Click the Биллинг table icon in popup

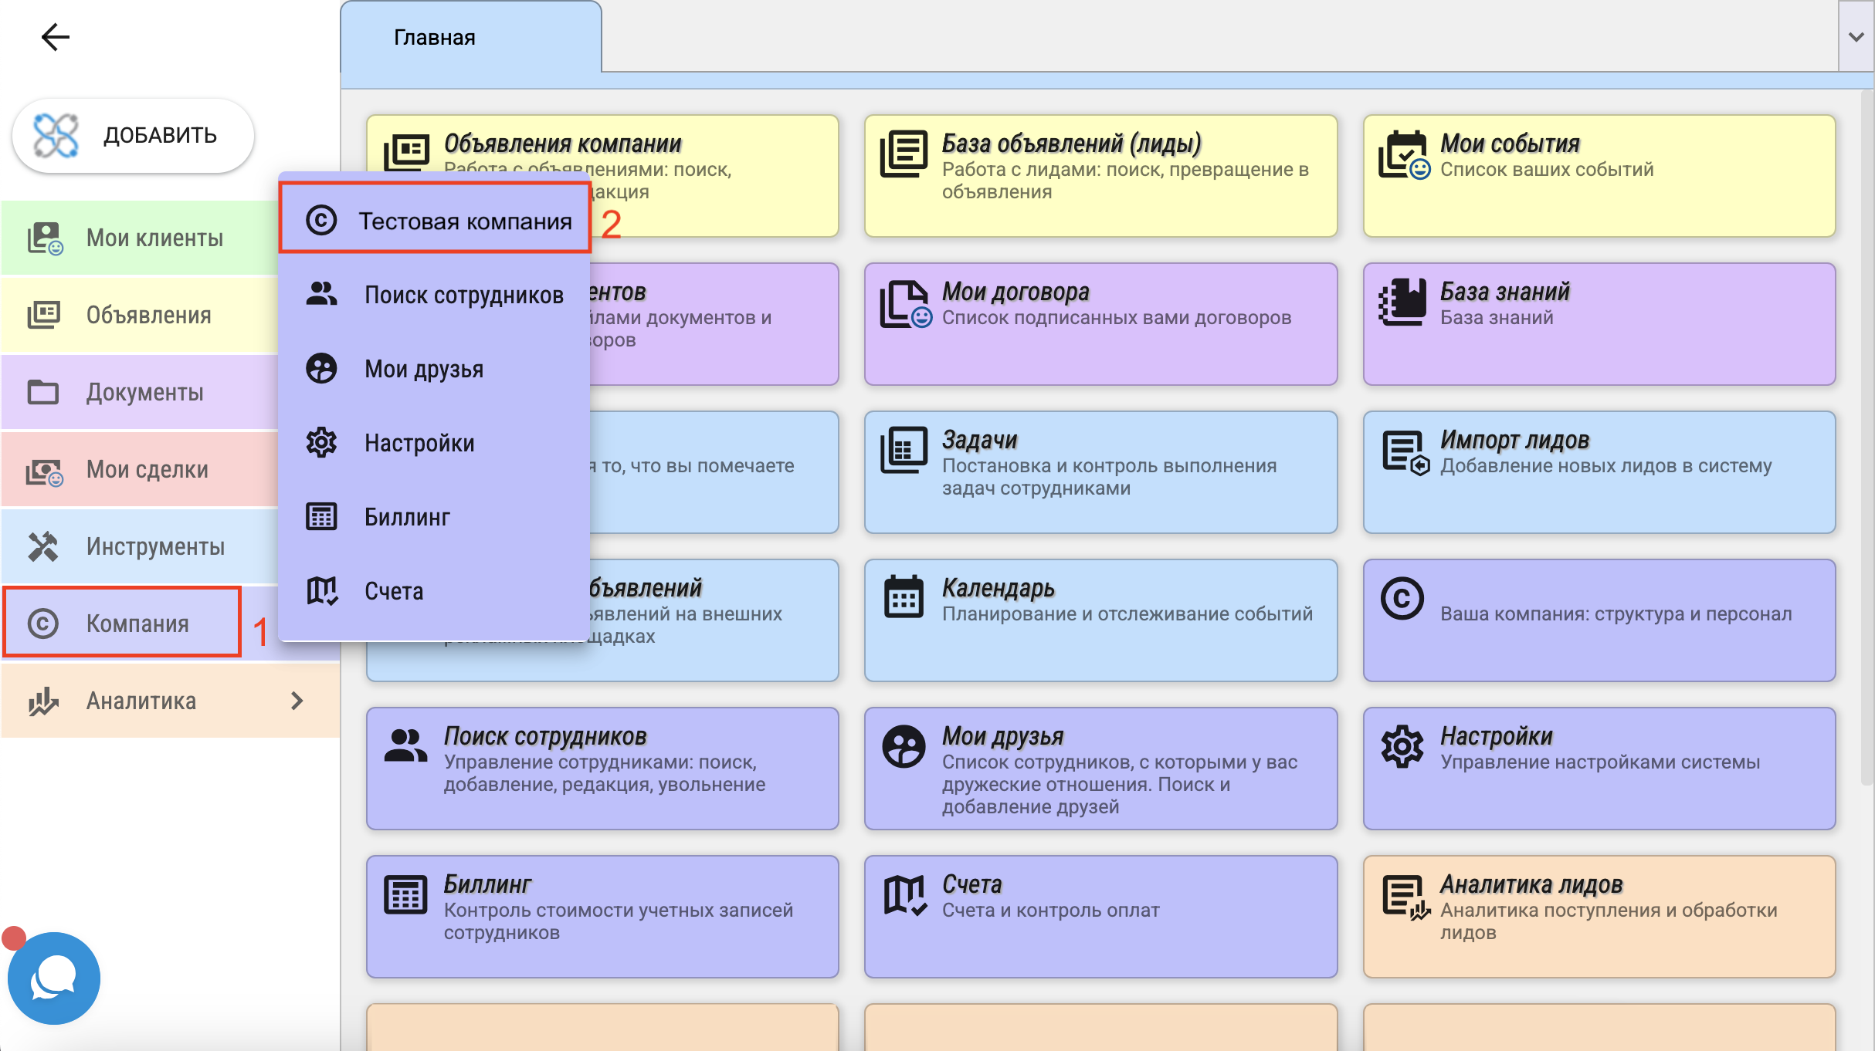coord(321,517)
